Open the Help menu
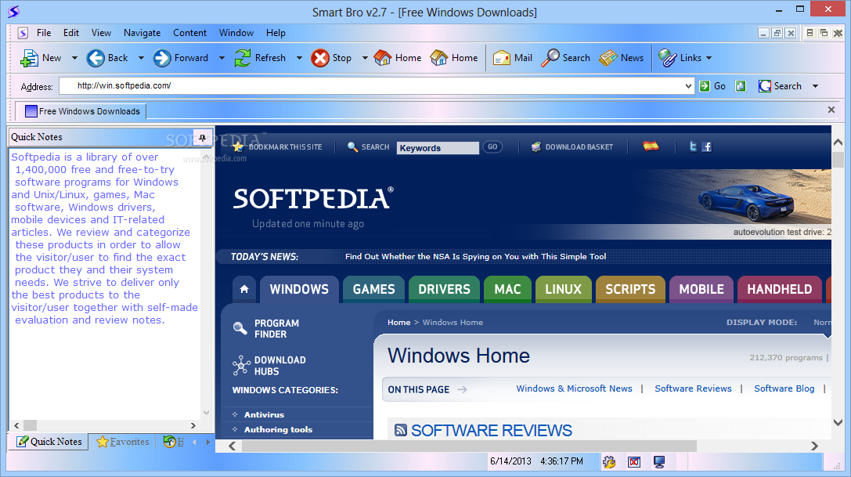The image size is (851, 477). tap(276, 33)
